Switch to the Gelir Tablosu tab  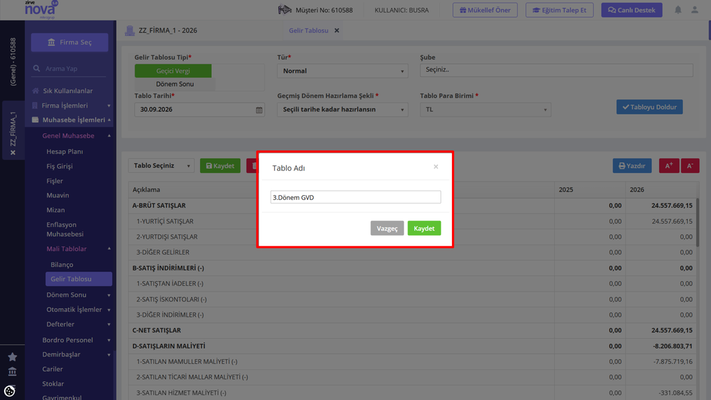click(x=308, y=31)
